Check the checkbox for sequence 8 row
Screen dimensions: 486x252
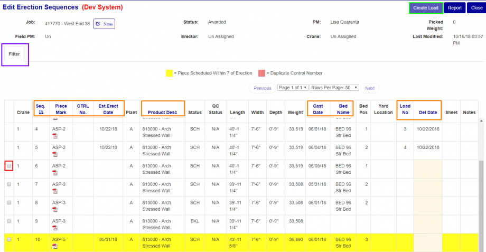pos(9,202)
